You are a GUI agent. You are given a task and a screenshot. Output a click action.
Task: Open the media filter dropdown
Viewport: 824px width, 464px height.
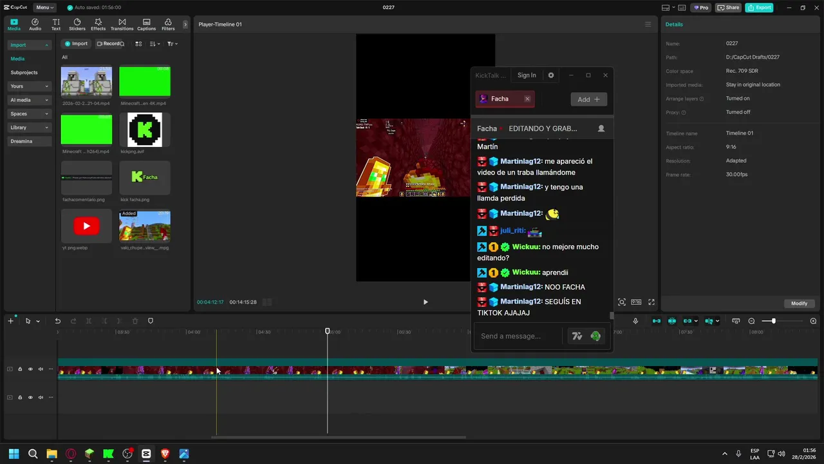[x=173, y=44]
